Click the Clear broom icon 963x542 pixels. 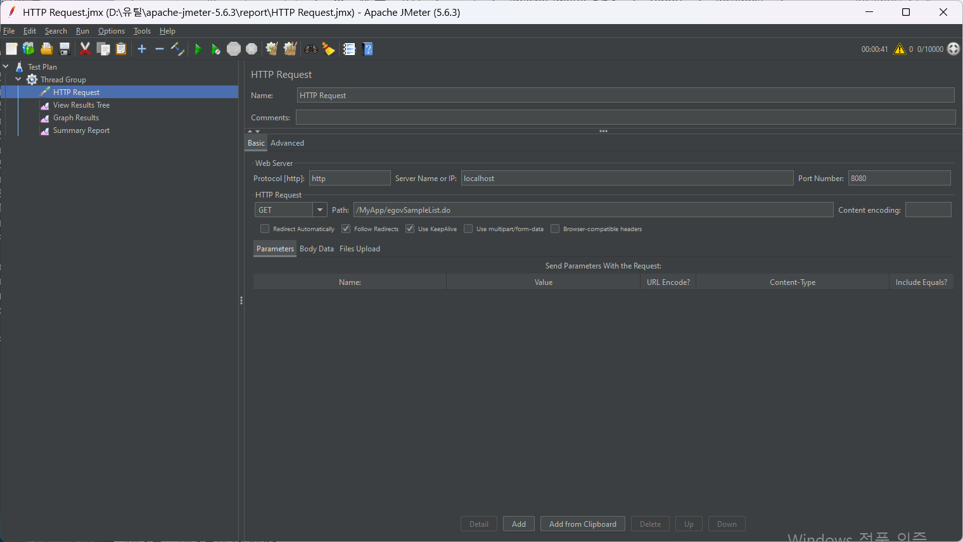[272, 49]
